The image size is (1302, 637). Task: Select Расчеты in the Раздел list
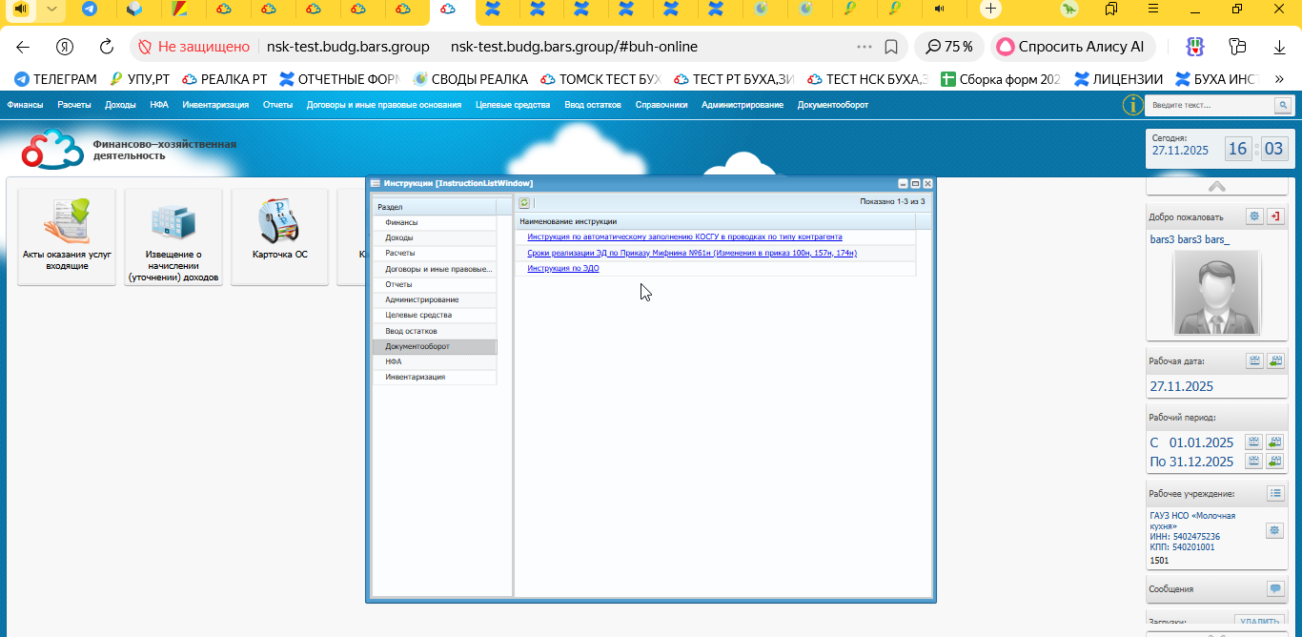(x=434, y=253)
